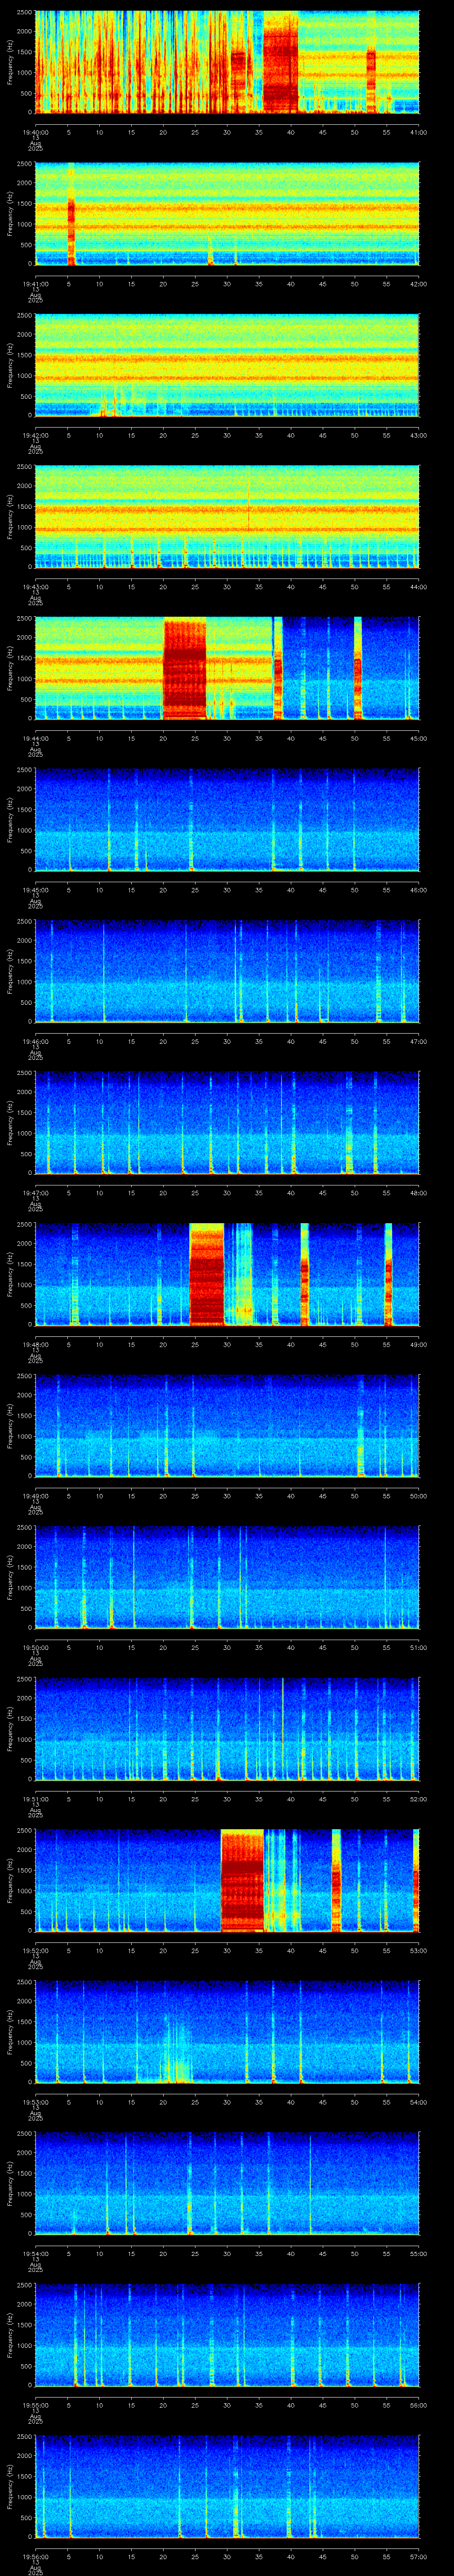
Task: Click the 19:40:00 start time label
Action: [x=35, y=132]
